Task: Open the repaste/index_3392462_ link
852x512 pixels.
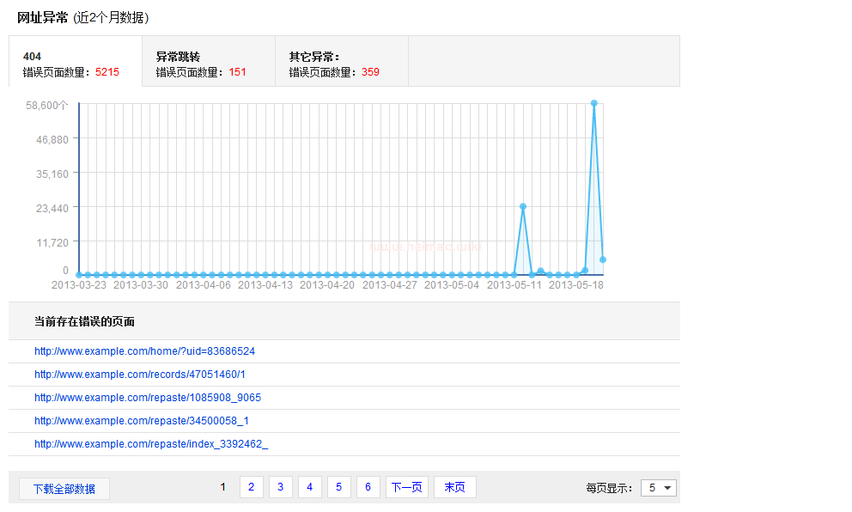Action: pyautogui.click(x=150, y=444)
